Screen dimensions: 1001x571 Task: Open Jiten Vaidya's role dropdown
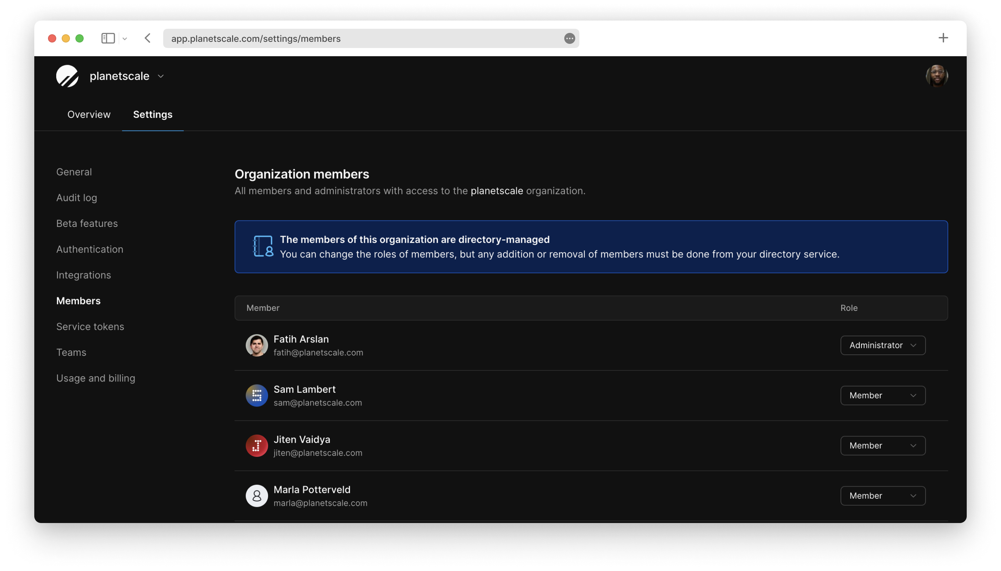coord(882,446)
